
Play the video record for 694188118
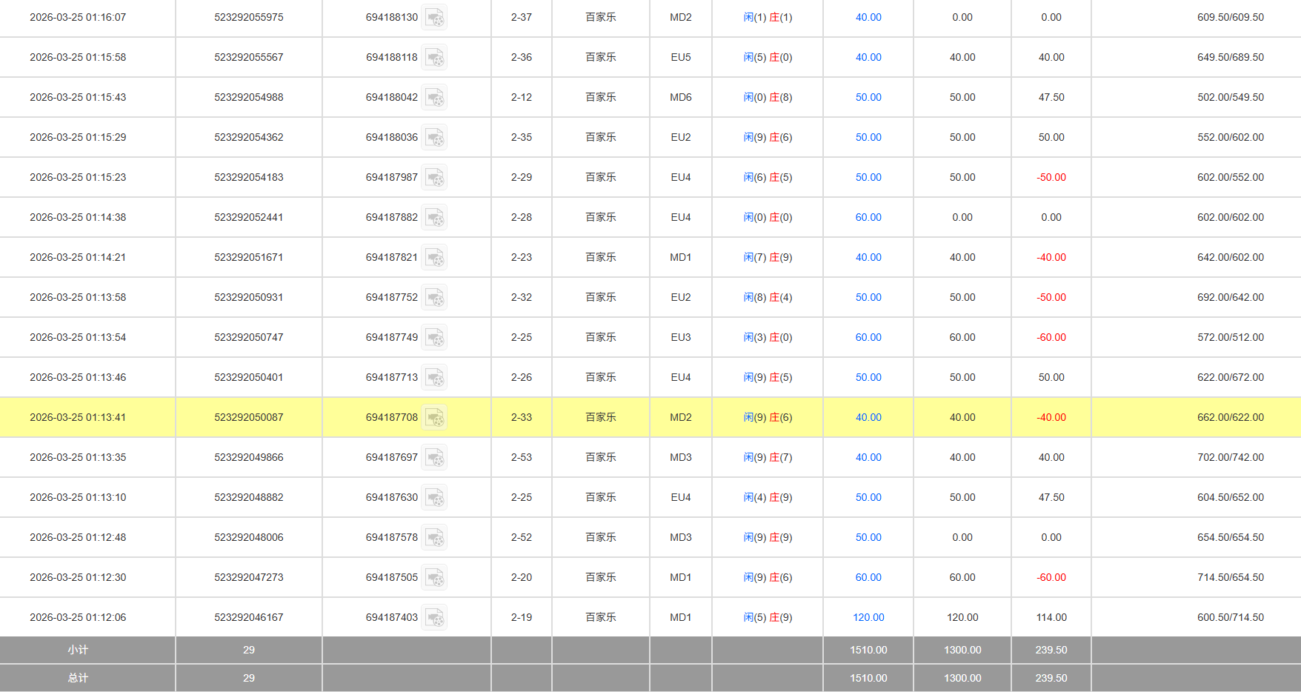(x=434, y=57)
